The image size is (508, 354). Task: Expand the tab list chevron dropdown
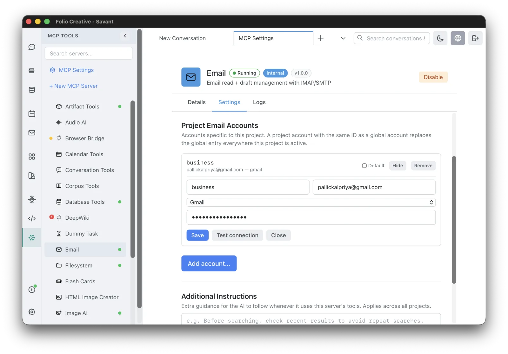tap(343, 38)
